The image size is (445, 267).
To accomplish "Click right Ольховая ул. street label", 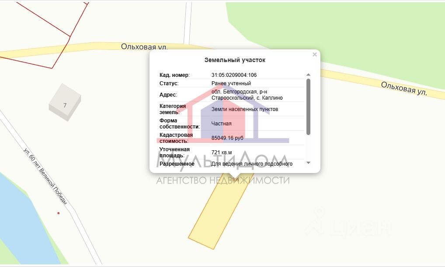I will point(404,89).
